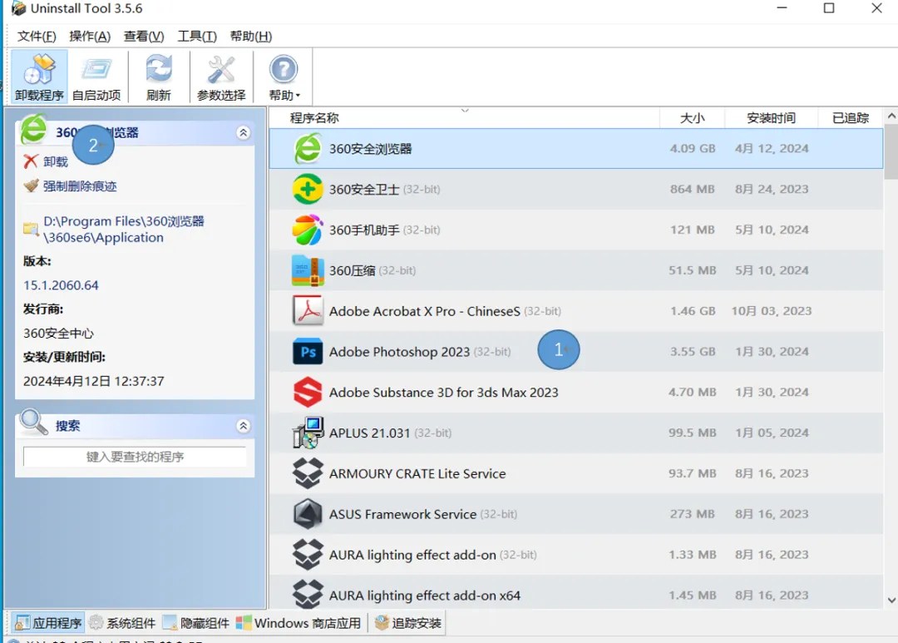
Task: Click the 卸载程序 uninstaller toolbar icon
Action: pyautogui.click(x=39, y=77)
